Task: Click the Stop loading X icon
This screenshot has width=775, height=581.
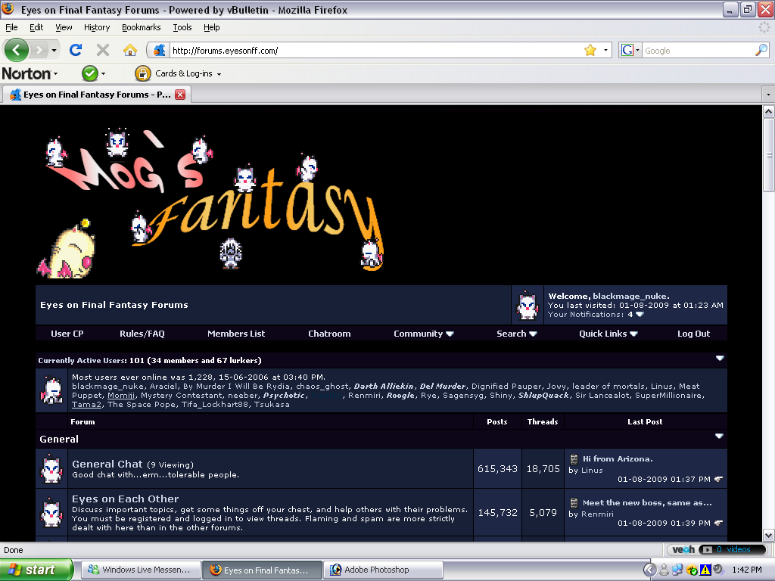Action: coord(103,50)
